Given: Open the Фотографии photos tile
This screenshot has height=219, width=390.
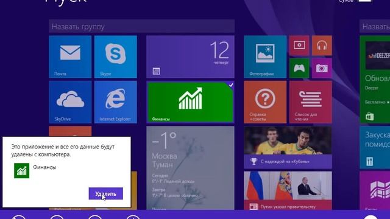Looking at the screenshot, I should pos(265,57).
